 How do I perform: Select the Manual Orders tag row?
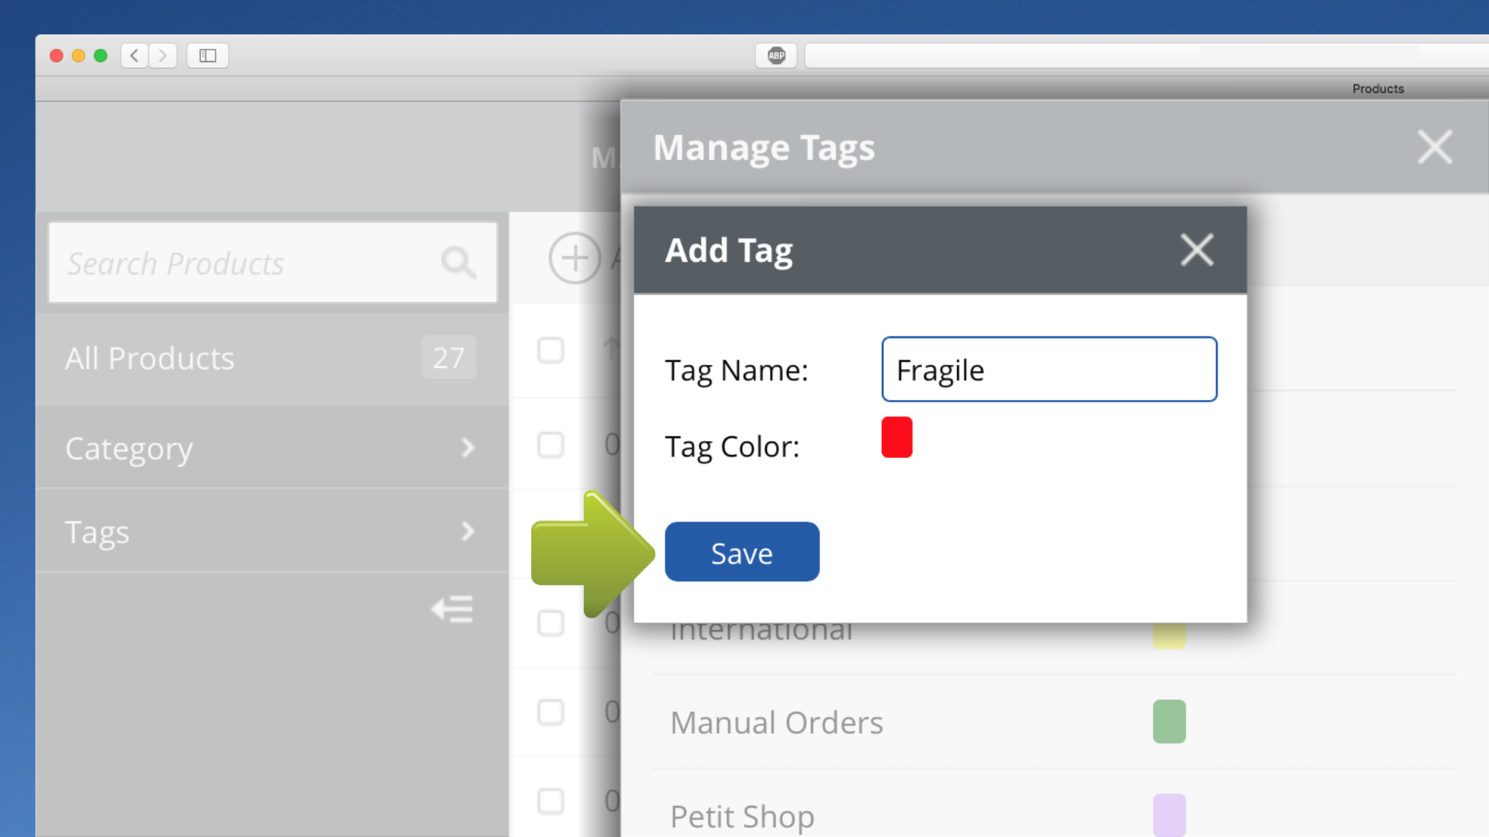pos(1055,722)
